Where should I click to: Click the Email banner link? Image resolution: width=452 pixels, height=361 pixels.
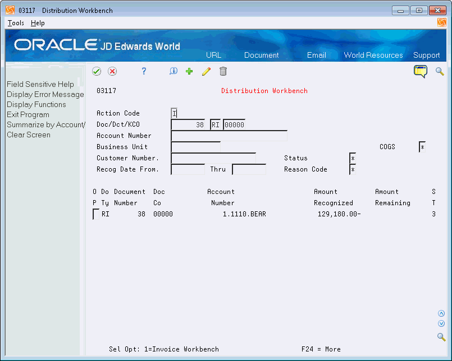(317, 55)
